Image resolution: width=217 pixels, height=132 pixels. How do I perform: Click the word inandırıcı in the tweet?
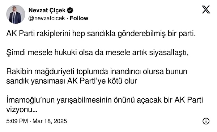[125, 71]
